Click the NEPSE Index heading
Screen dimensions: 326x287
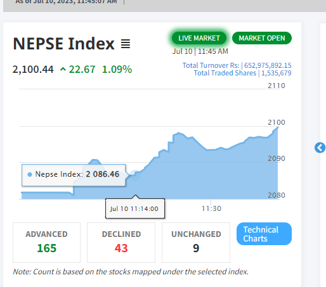pyautogui.click(x=63, y=44)
